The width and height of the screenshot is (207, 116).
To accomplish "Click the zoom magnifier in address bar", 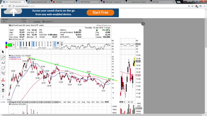I will [189, 6].
